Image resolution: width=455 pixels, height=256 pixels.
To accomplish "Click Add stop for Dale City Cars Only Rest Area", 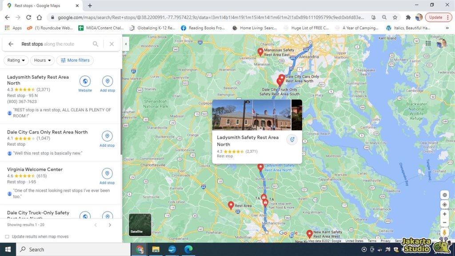I will 107,137.
